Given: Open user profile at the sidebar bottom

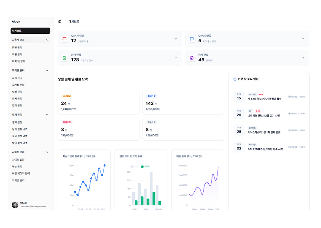Looking at the screenshot, I should tap(30, 204).
